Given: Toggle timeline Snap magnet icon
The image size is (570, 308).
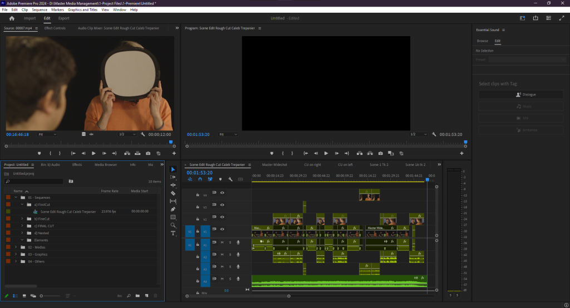Looking at the screenshot, I should [x=200, y=179].
